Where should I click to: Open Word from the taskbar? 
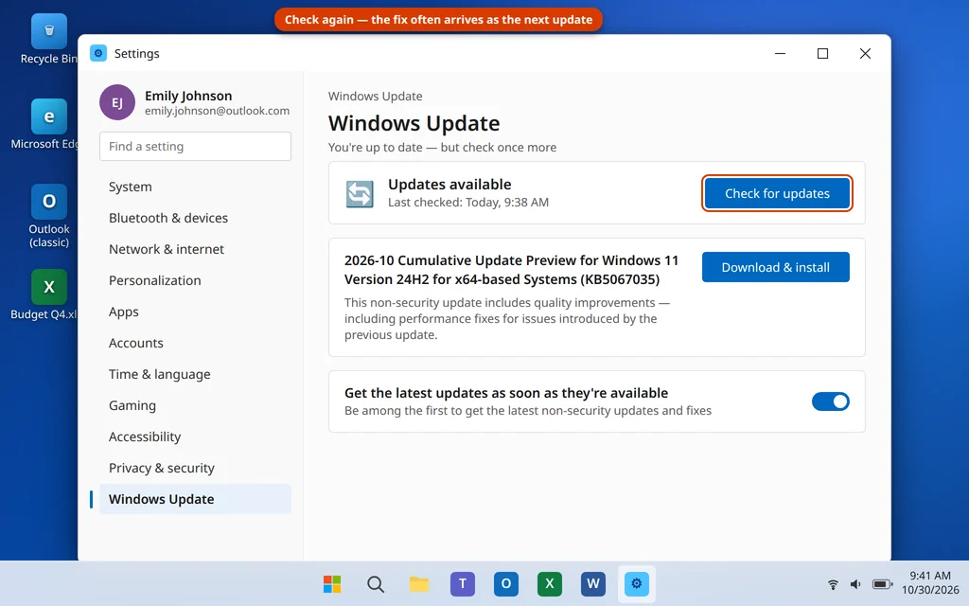pos(593,583)
